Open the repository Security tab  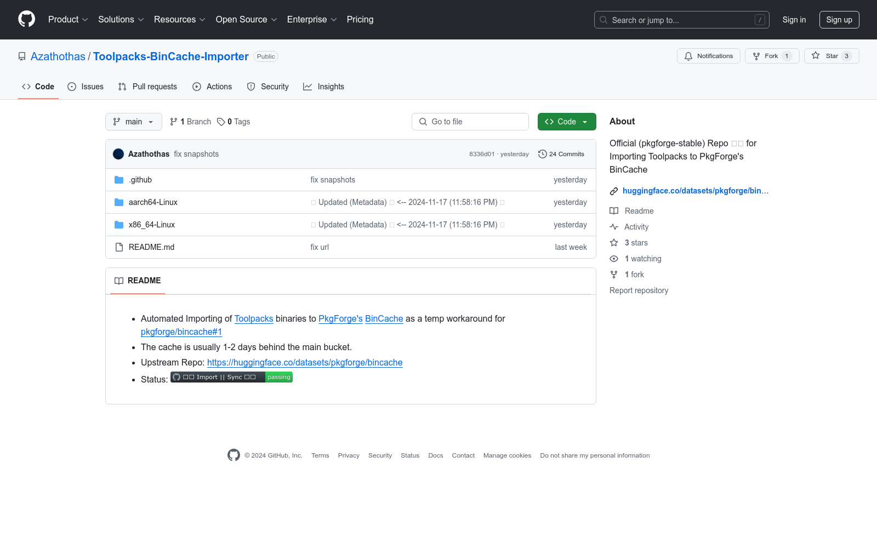click(x=267, y=87)
